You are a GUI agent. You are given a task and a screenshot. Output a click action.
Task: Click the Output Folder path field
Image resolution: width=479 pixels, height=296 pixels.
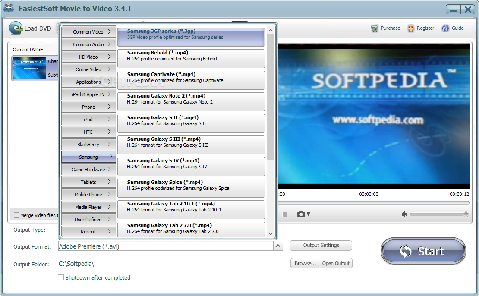(x=170, y=264)
